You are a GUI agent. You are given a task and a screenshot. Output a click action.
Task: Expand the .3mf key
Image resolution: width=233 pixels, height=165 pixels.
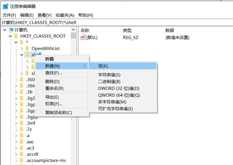16,123
